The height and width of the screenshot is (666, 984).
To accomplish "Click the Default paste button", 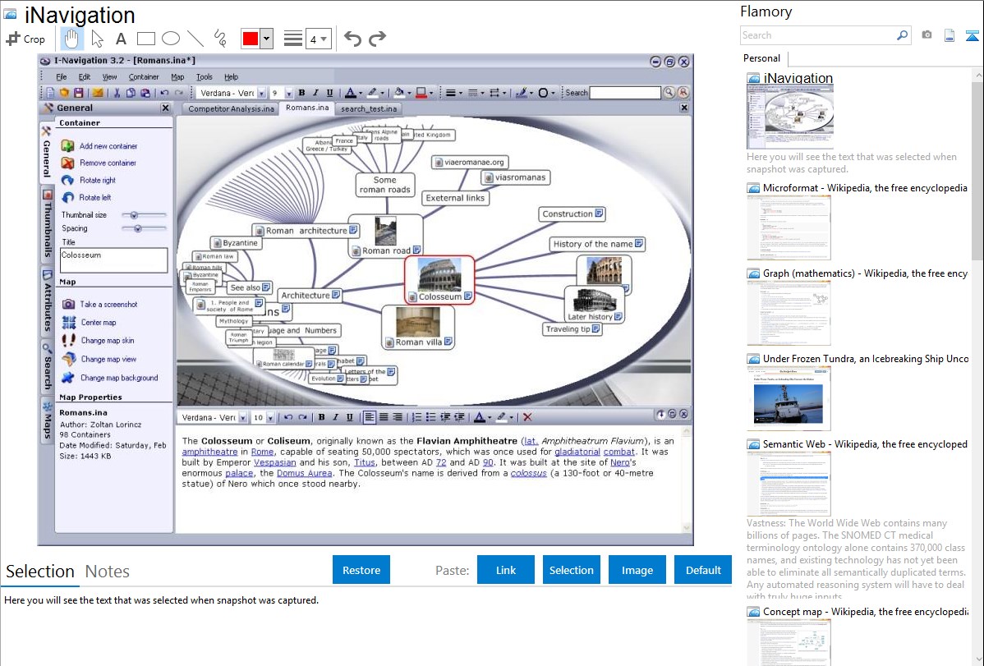I will pos(703,570).
